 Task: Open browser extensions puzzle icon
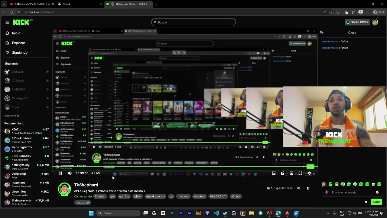pyautogui.click(x=338, y=12)
